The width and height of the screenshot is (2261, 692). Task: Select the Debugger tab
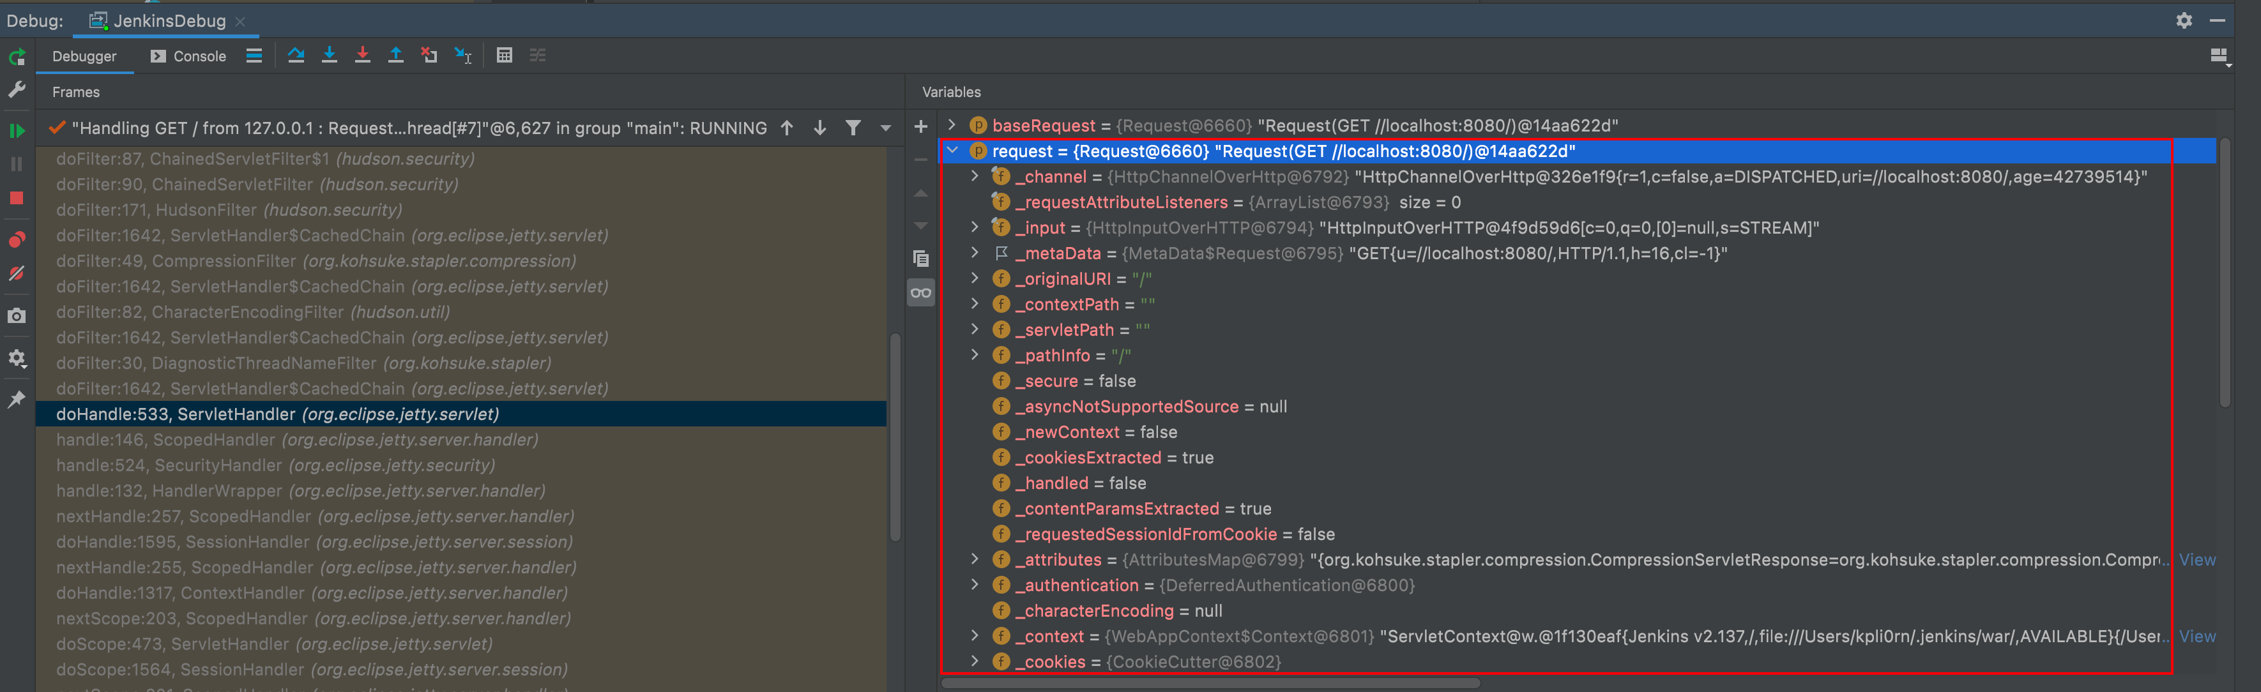coord(84,56)
